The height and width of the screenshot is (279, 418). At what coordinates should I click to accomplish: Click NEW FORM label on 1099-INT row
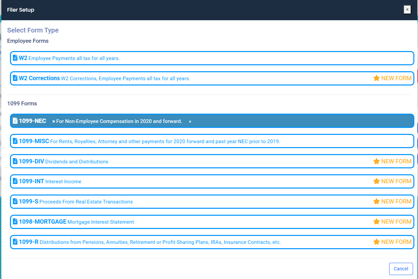[396, 181]
